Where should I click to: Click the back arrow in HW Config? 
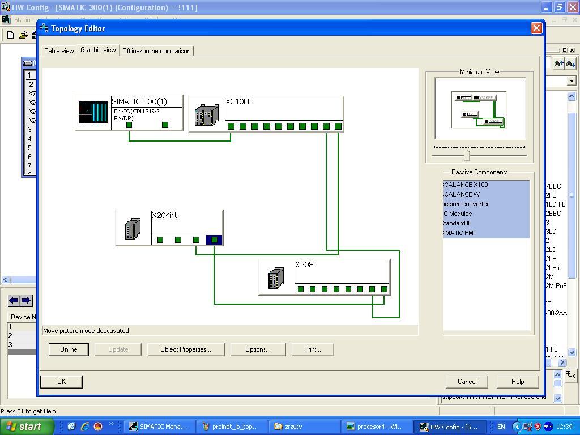(14, 300)
